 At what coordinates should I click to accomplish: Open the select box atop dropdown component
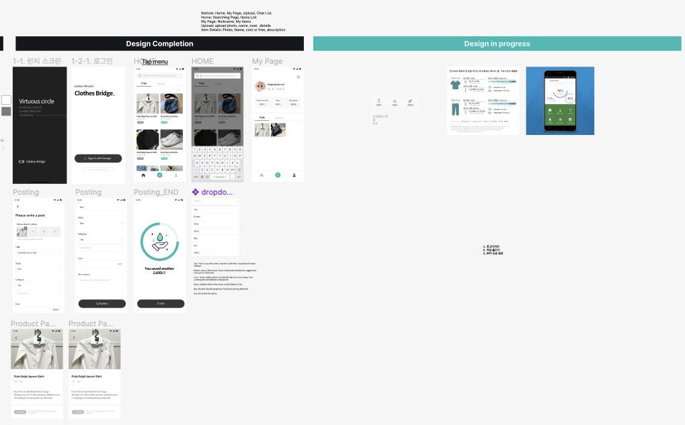coord(216,201)
